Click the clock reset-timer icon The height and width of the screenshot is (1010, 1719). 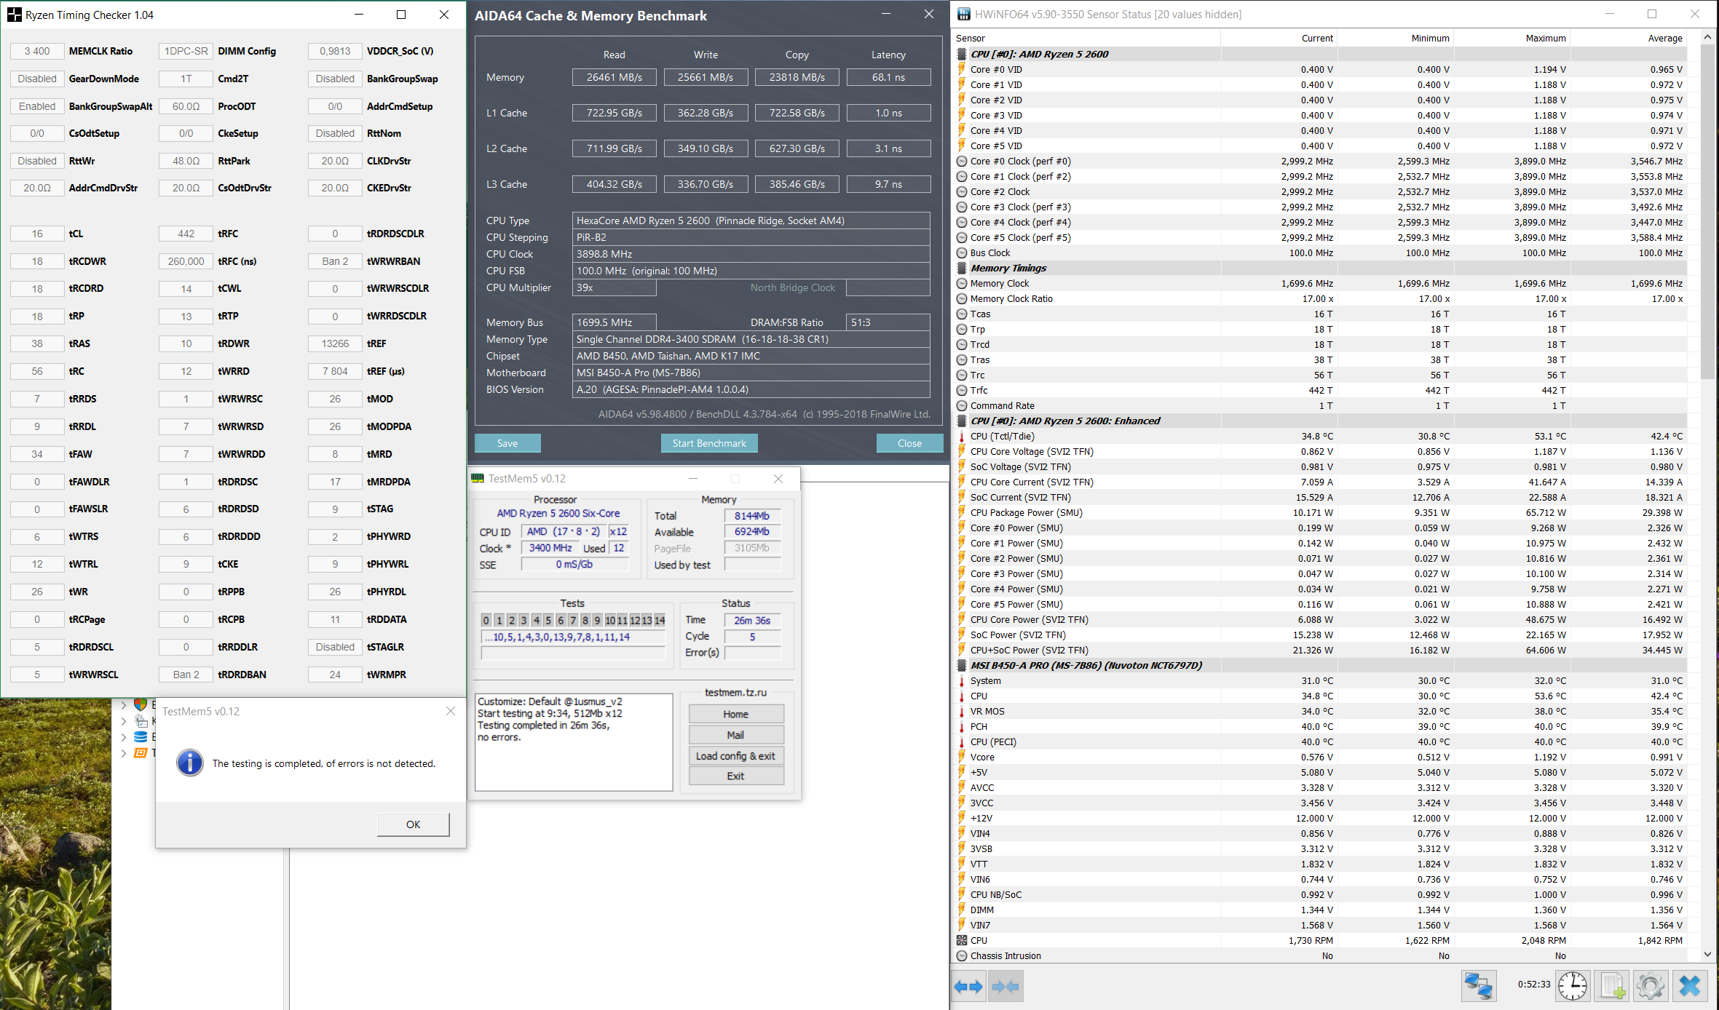(1573, 987)
